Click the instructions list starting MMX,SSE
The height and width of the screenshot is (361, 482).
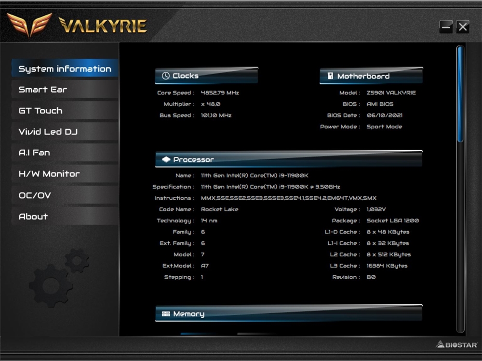tap(289, 198)
